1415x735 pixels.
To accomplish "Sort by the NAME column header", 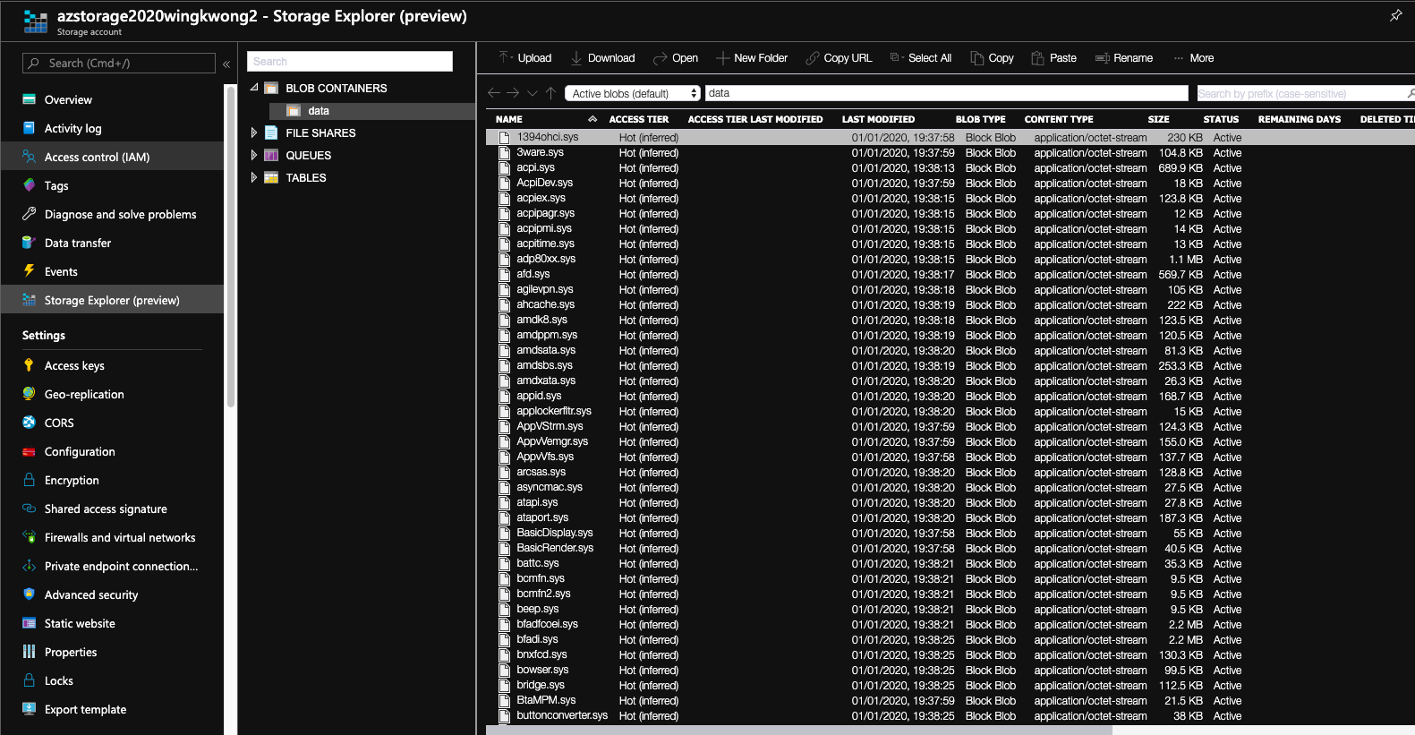I will (x=509, y=119).
